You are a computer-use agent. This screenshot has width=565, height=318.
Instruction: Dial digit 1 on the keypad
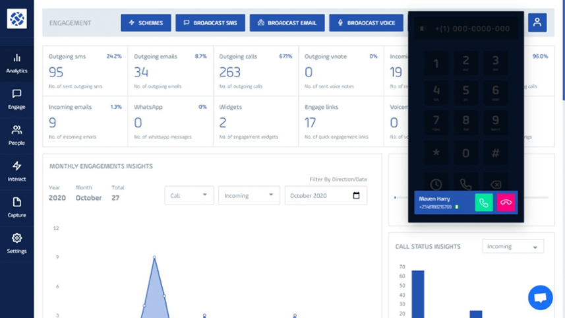pos(436,63)
